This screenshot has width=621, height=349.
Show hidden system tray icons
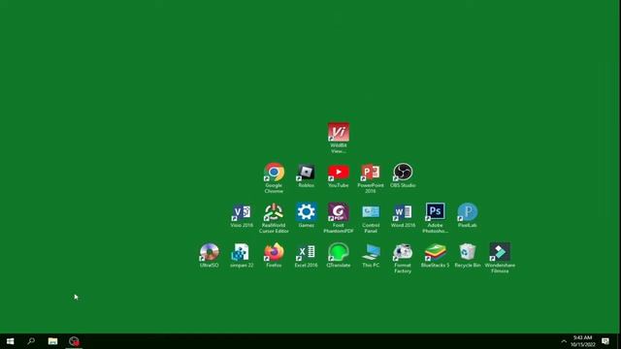tap(564, 341)
